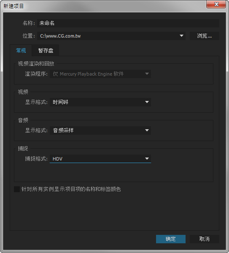The image size is (229, 253).
Task: Select the 常规 tab
Action: point(21,51)
